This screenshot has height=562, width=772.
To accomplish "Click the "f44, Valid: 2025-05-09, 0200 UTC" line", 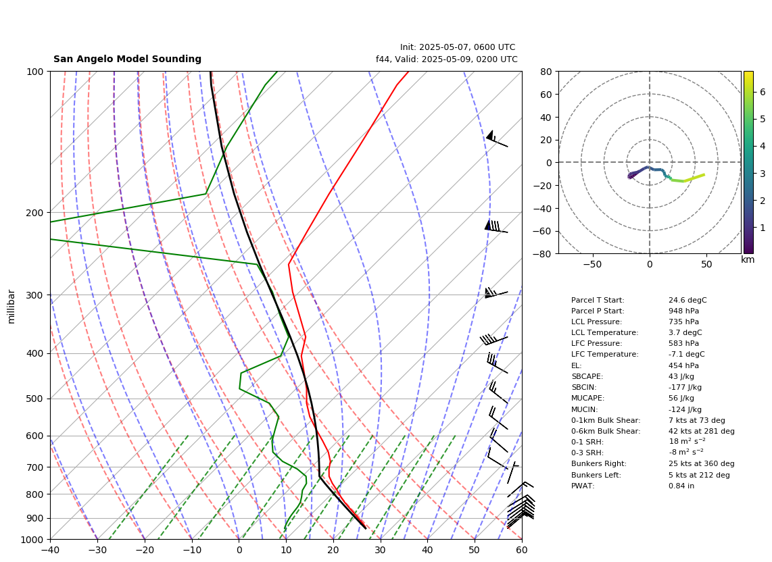I will pyautogui.click(x=447, y=59).
